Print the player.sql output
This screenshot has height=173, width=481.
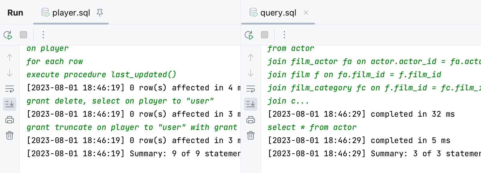(10, 120)
